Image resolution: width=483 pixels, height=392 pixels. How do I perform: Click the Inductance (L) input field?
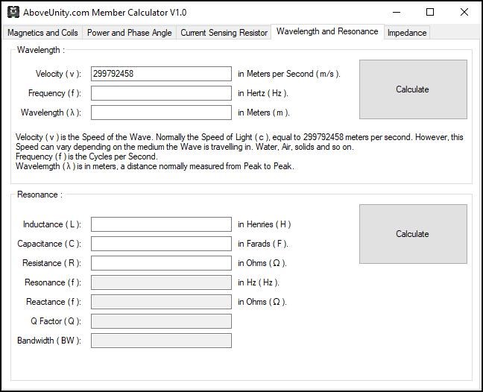coord(161,224)
